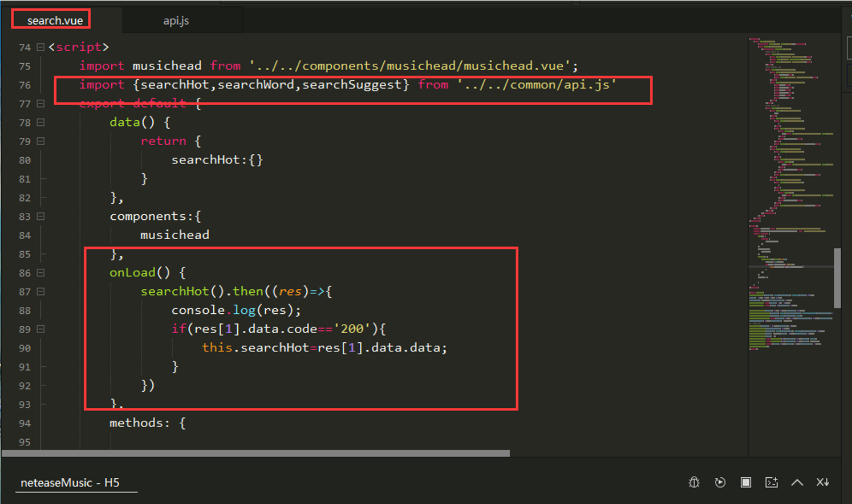Image resolution: width=852 pixels, height=504 pixels.
Task: Switch to the api.js tab
Action: pyautogui.click(x=176, y=21)
